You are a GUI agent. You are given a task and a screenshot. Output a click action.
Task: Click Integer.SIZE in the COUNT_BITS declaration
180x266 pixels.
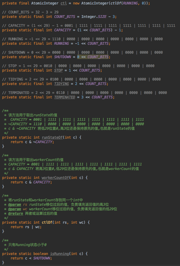(x=94, y=17)
